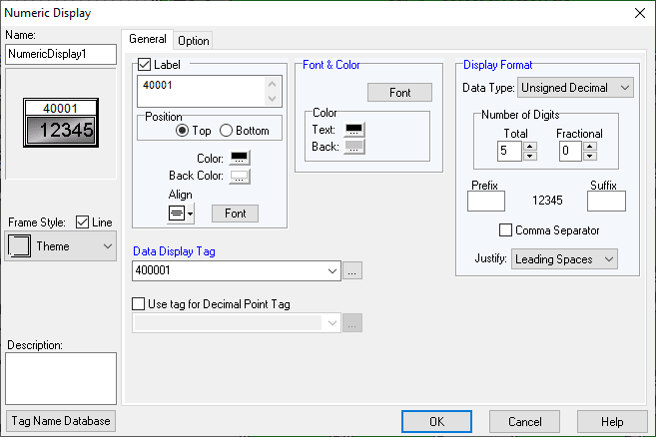The width and height of the screenshot is (656, 437).
Task: Click the OK button
Action: (436, 421)
